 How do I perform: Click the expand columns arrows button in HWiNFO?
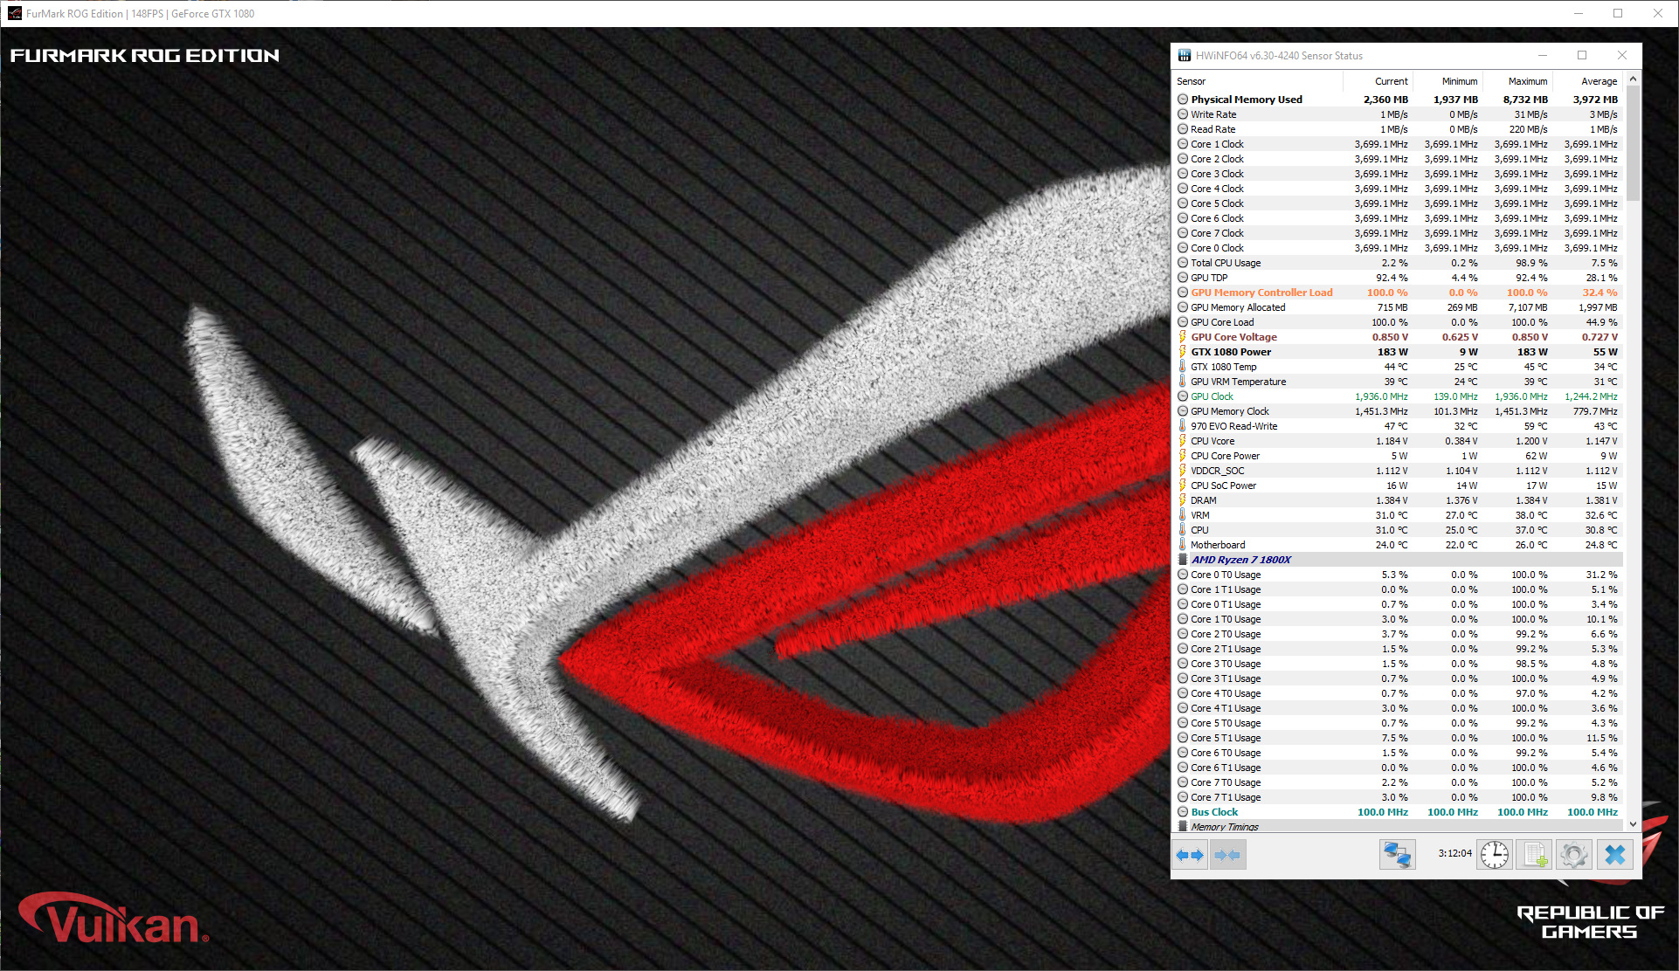tap(1190, 855)
